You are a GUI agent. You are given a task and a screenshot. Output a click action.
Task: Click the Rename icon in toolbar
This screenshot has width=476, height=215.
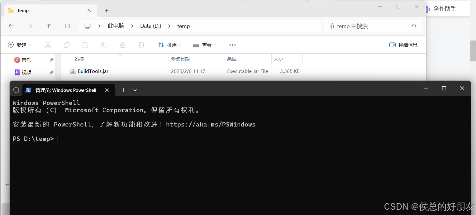pyautogui.click(x=104, y=45)
